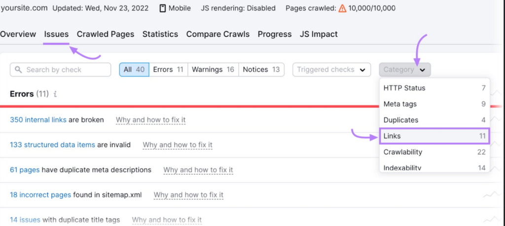
Task: Select the All 40 filter
Action: pyautogui.click(x=134, y=69)
